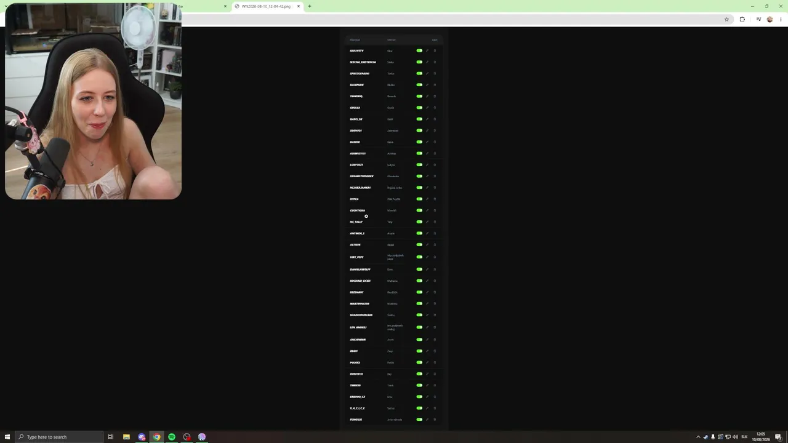Edit the NOCHAM_CICKU entry

tap(427, 281)
